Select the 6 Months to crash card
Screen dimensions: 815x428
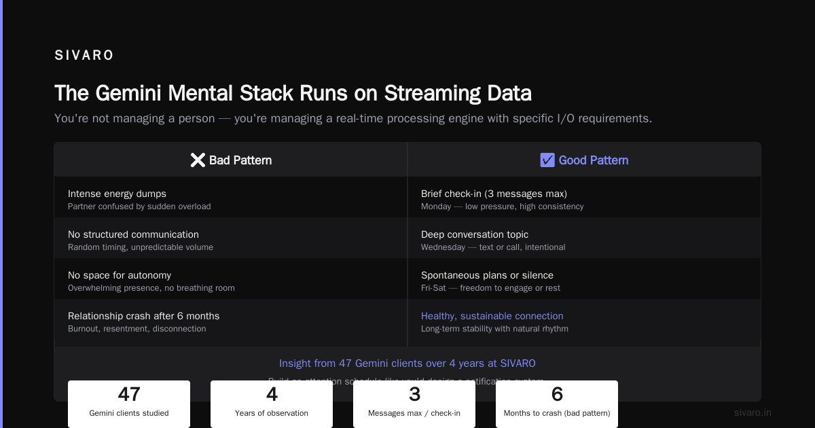[x=557, y=404]
